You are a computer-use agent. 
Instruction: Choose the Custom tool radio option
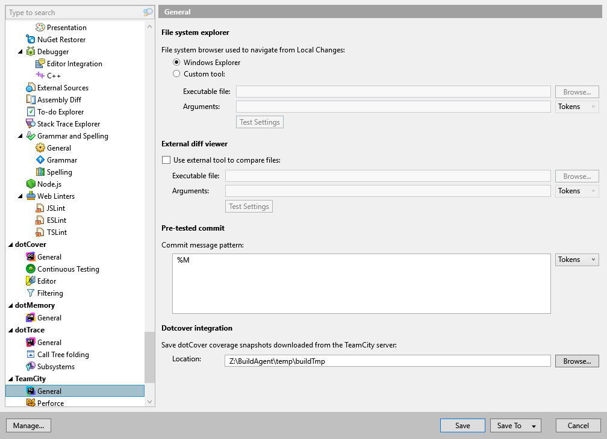(176, 73)
